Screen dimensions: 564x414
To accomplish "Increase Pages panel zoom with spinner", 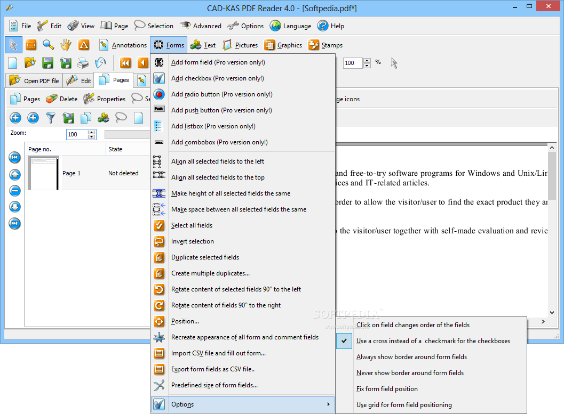I will [x=92, y=132].
